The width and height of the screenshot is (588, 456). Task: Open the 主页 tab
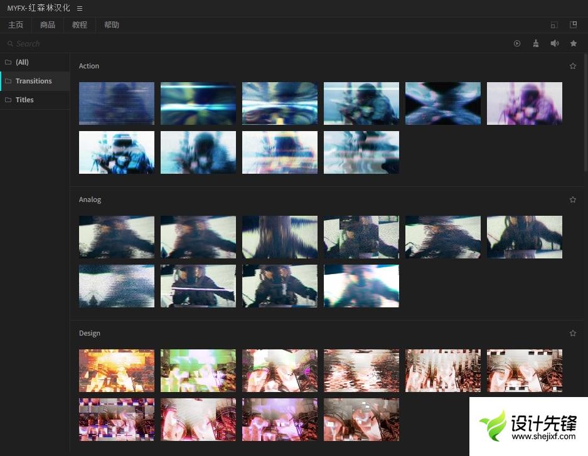tap(16, 25)
